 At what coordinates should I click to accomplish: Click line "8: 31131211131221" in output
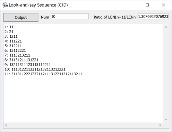pyautogui.click(x=21, y=60)
